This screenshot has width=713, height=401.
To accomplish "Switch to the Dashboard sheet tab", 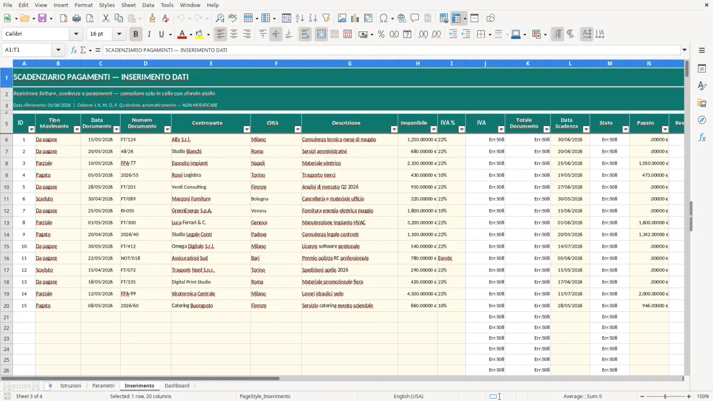I will coord(177,386).
